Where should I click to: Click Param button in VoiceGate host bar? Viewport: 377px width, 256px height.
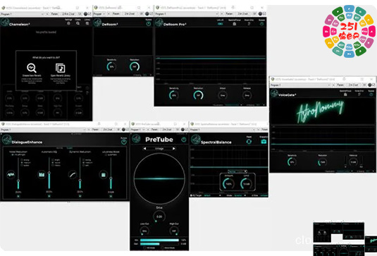[x=340, y=85]
